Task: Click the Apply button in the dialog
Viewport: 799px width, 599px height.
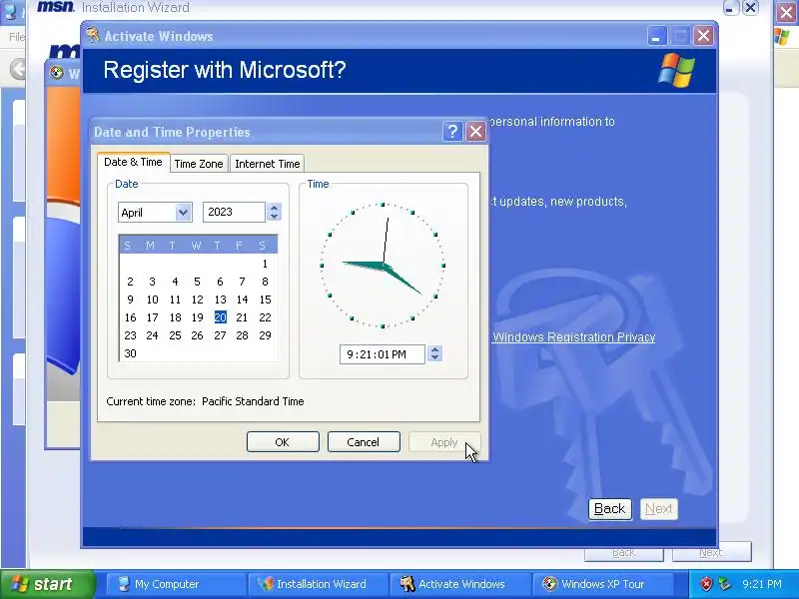Action: pyautogui.click(x=443, y=441)
